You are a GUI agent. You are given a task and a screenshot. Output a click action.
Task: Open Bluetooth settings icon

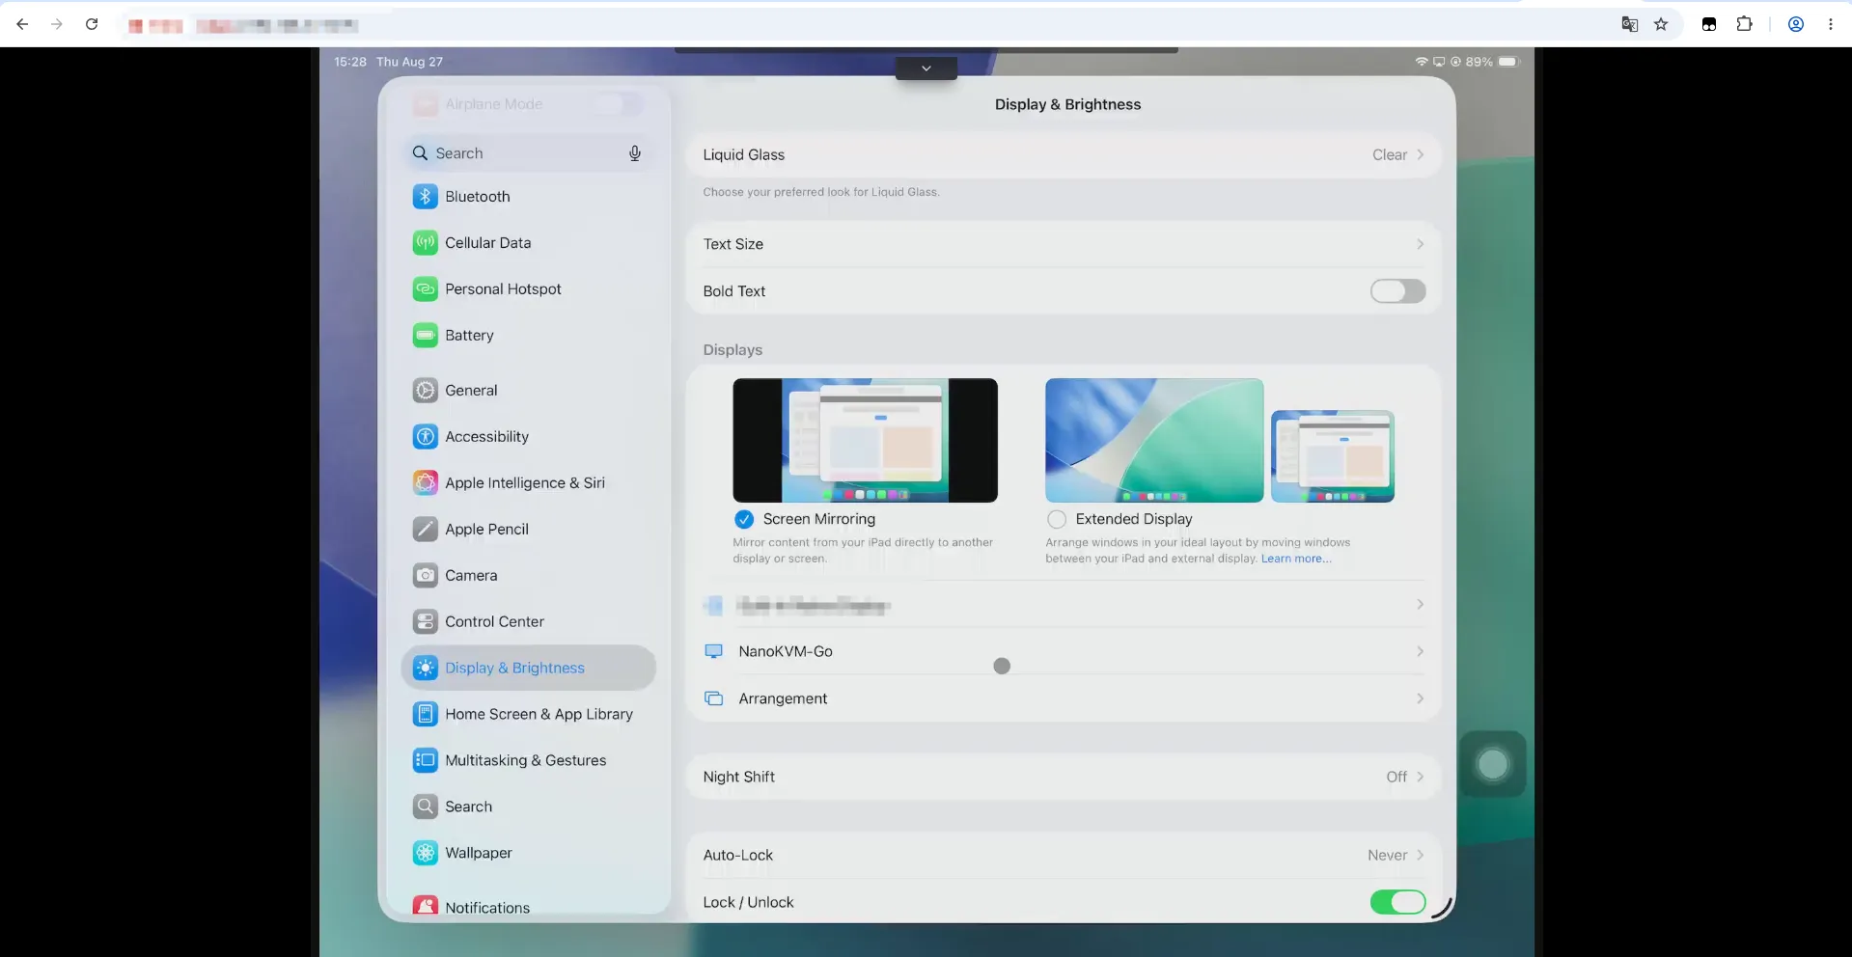coord(426,197)
